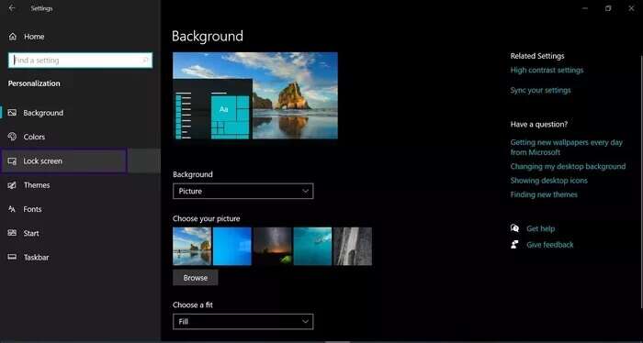
Task: Restore down the Settings window
Action: (x=608, y=8)
